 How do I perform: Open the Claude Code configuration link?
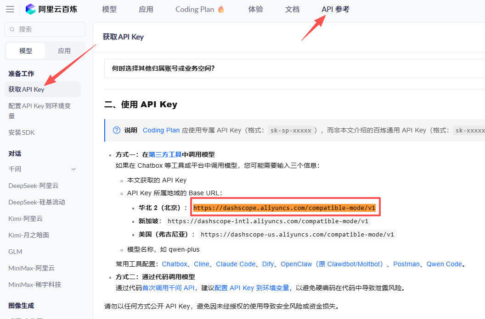[236, 264]
